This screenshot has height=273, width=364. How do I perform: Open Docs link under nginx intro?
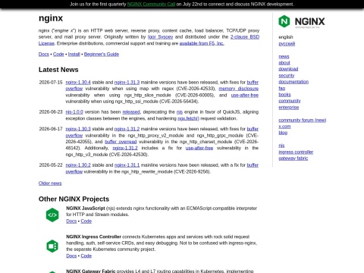point(44,54)
